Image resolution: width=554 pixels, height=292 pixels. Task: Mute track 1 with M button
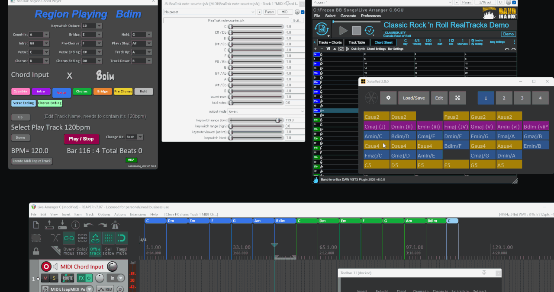[x=45, y=278]
